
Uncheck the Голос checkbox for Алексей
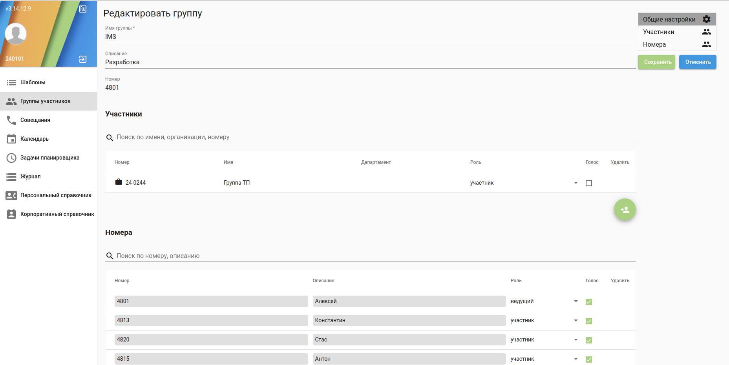(x=589, y=302)
